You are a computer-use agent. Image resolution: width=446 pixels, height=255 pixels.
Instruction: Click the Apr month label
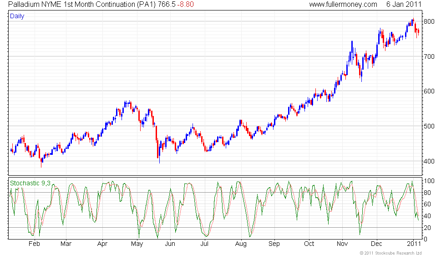point(102,244)
